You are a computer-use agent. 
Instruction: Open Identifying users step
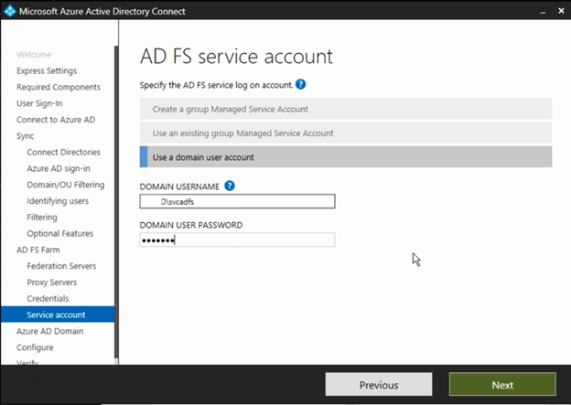[58, 201]
